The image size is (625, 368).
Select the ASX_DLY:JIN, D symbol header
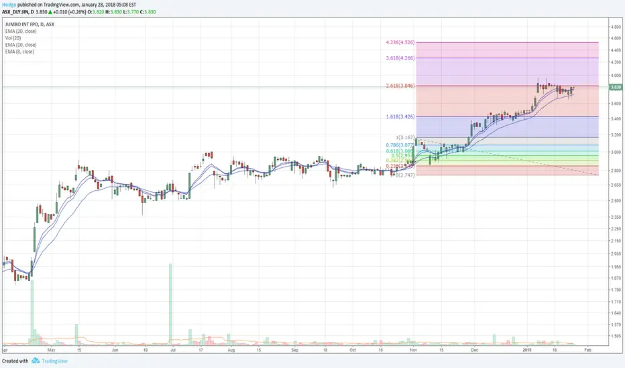pyautogui.click(x=18, y=12)
